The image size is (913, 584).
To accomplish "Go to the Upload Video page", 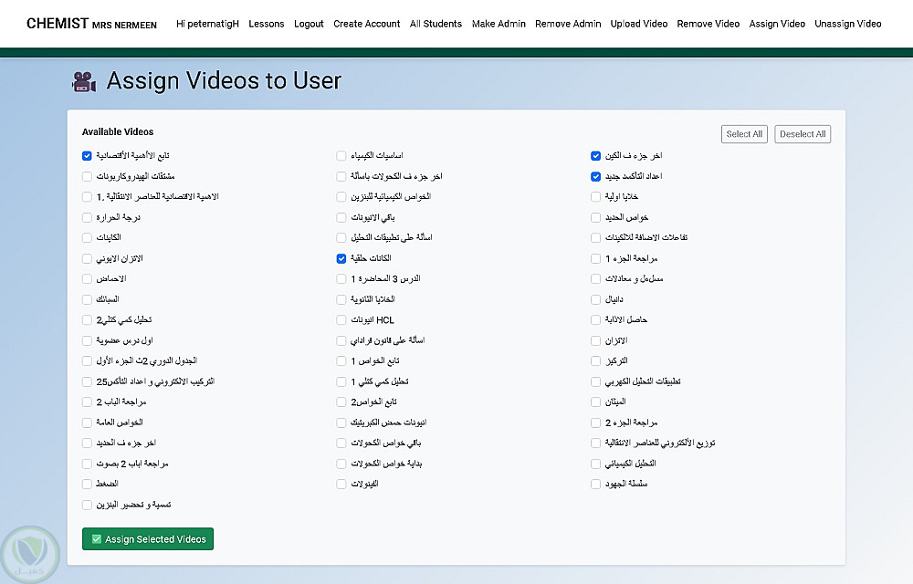I will click(639, 24).
